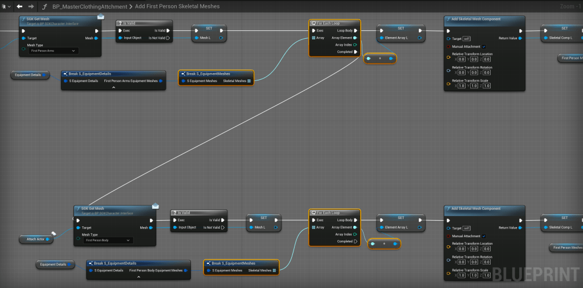Toggle Manual Attachment checkbox on top Add Skeletal Mesh node
The image size is (583, 288).
coord(483,46)
